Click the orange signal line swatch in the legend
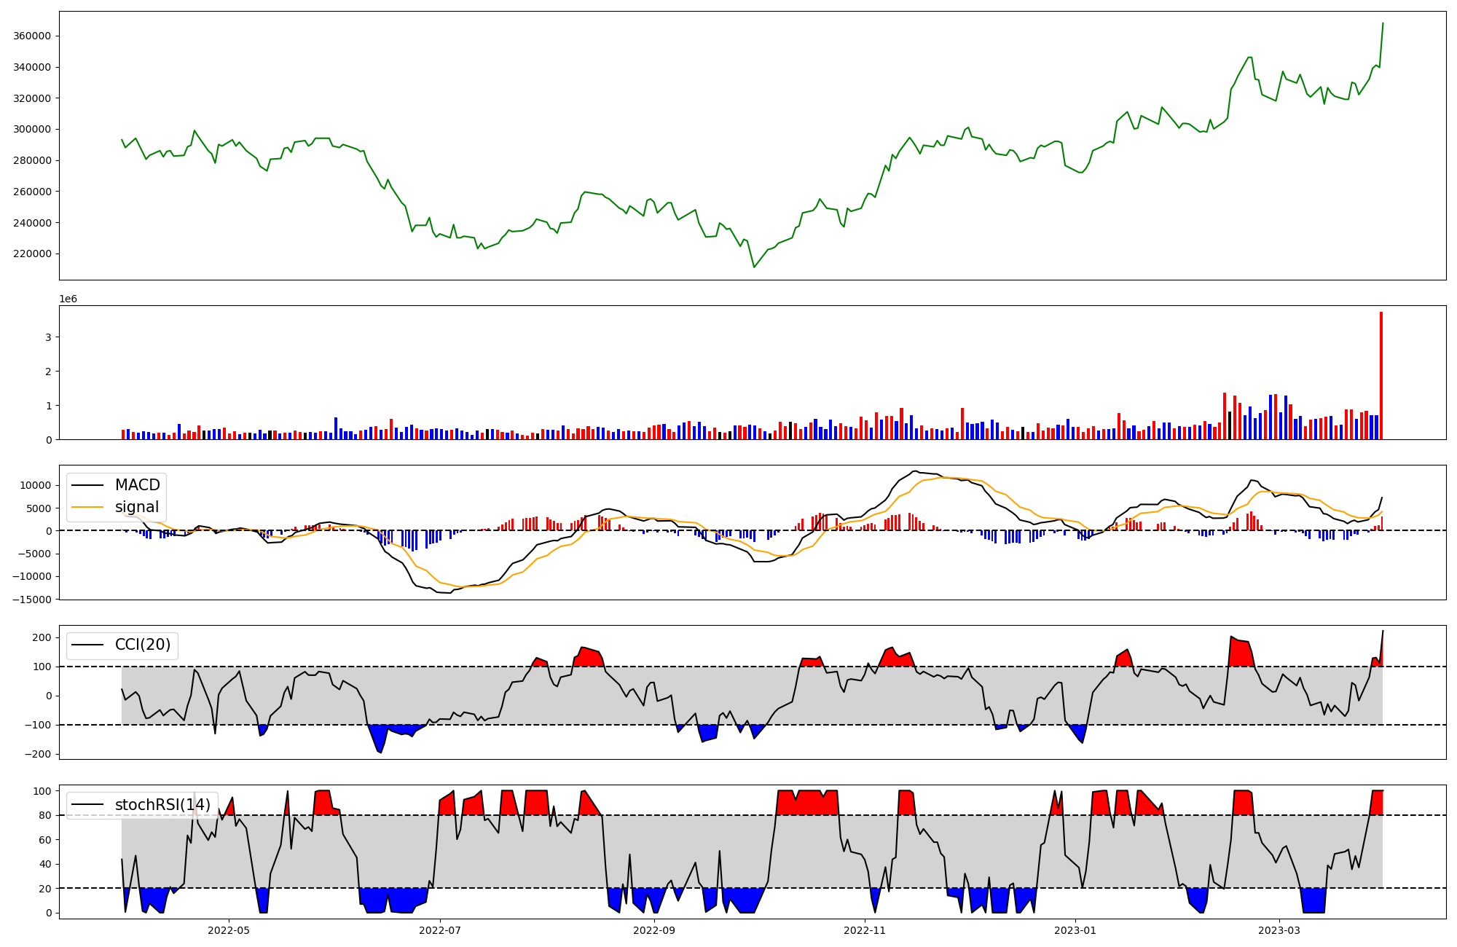 89,507
